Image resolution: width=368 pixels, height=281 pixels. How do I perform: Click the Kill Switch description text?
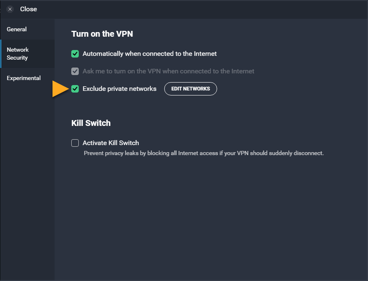(x=204, y=153)
